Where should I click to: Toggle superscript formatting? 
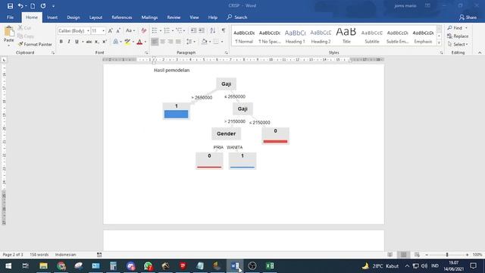105,42
